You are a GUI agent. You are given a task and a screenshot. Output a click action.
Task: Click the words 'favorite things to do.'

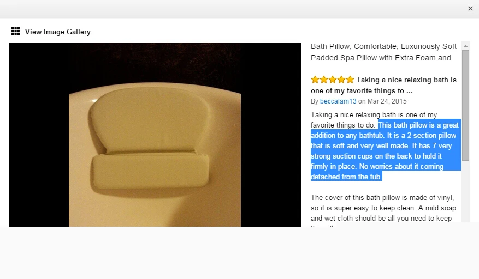[343, 125]
